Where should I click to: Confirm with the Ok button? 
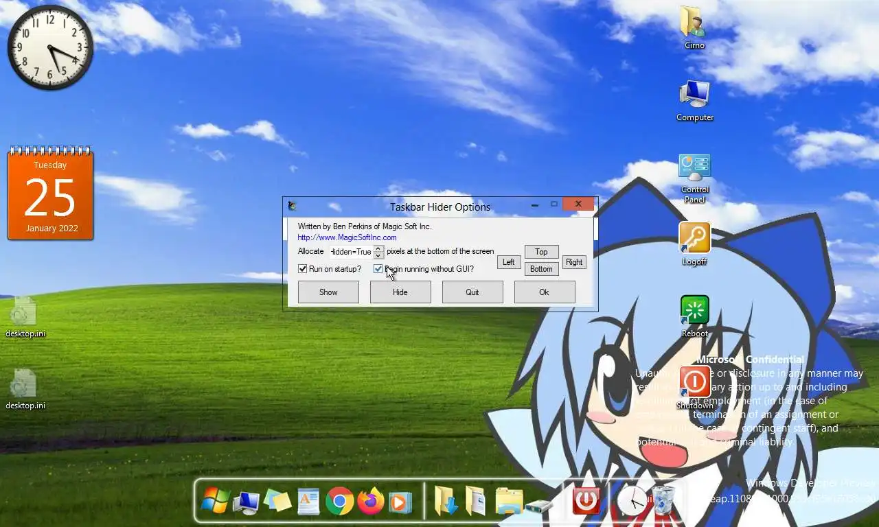(544, 292)
